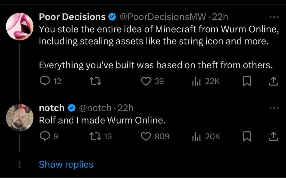This screenshot has height=178, width=286.
Task: Open notch's profile avatar
Action: coord(20,118)
